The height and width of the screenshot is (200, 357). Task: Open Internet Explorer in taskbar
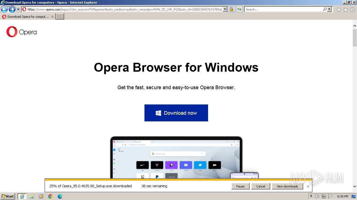22,196
